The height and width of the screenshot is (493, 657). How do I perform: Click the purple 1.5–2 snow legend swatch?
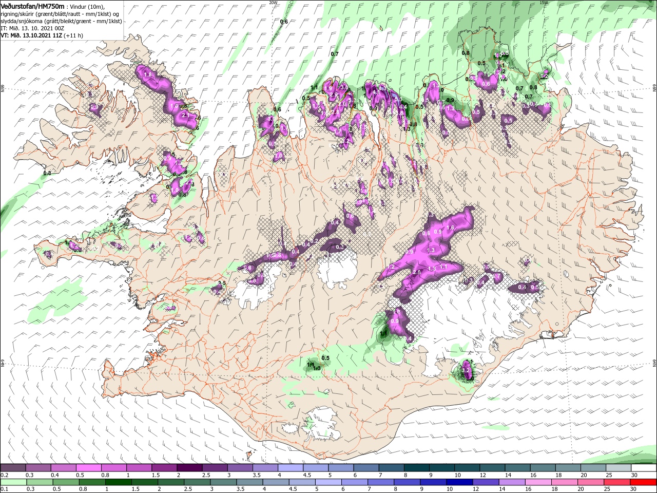[x=164, y=468]
